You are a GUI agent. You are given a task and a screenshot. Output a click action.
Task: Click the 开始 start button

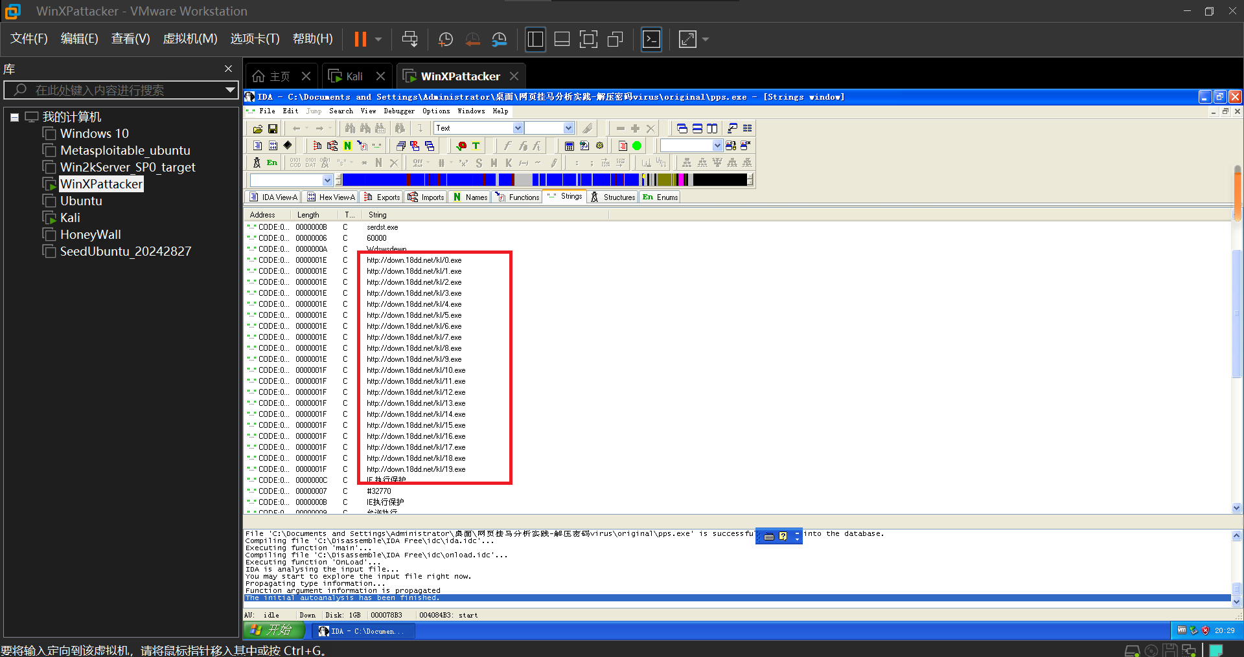coord(273,630)
